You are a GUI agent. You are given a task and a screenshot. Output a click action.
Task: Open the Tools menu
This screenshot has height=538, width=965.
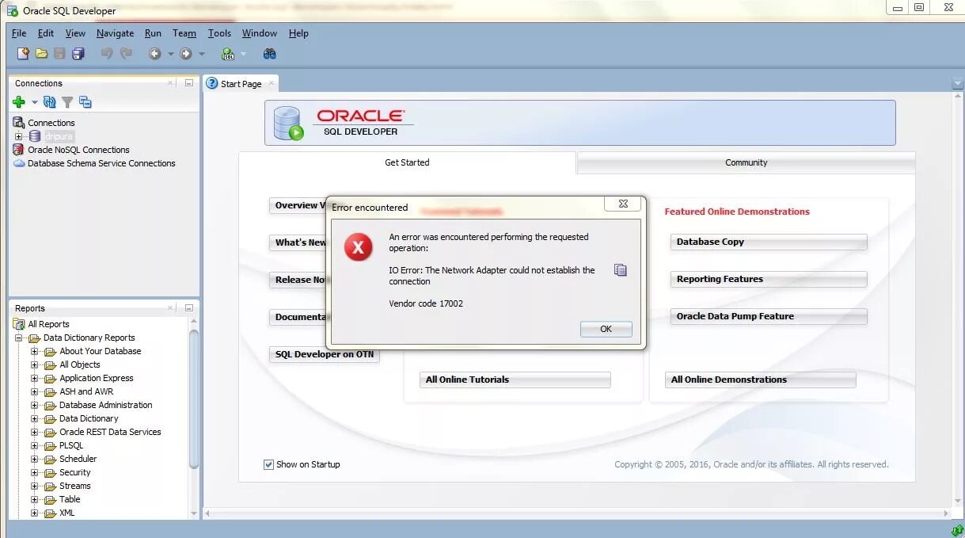click(219, 33)
